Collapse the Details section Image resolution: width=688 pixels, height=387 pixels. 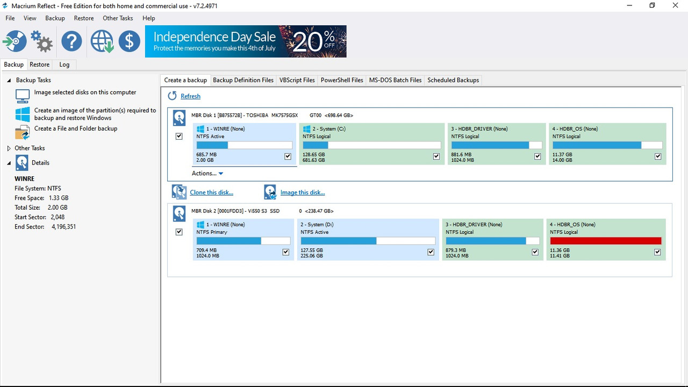point(9,163)
